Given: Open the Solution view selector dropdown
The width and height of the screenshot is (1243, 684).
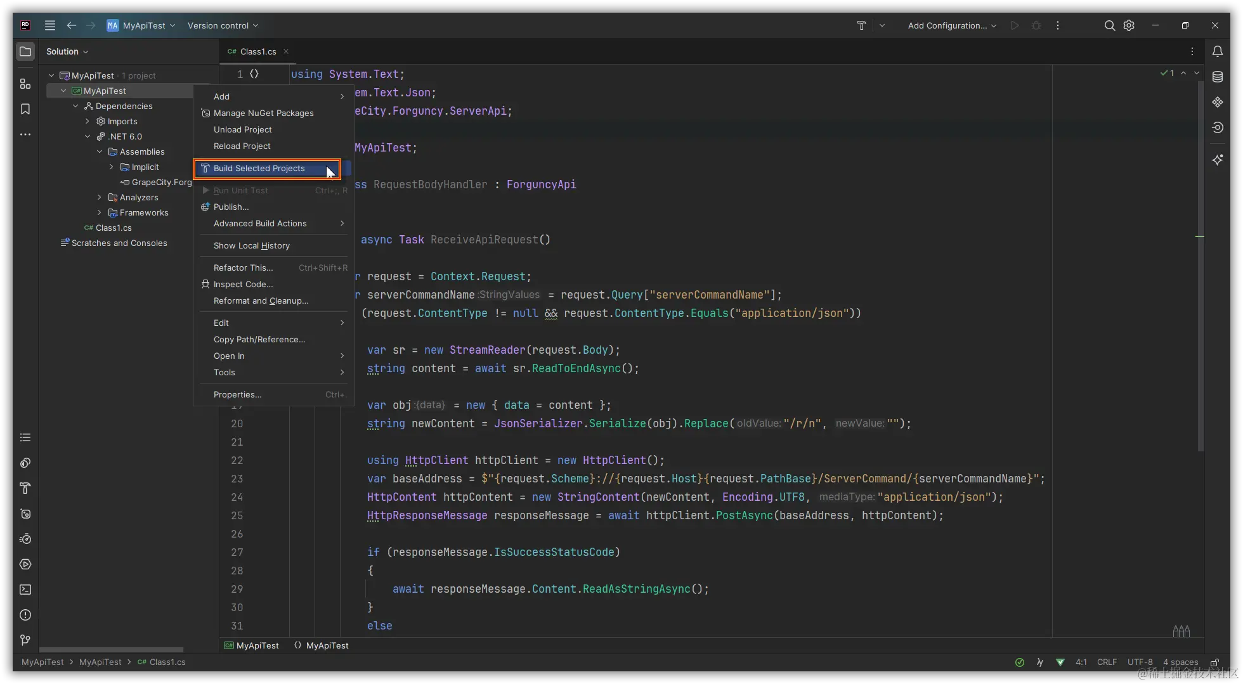Looking at the screenshot, I should click(67, 51).
